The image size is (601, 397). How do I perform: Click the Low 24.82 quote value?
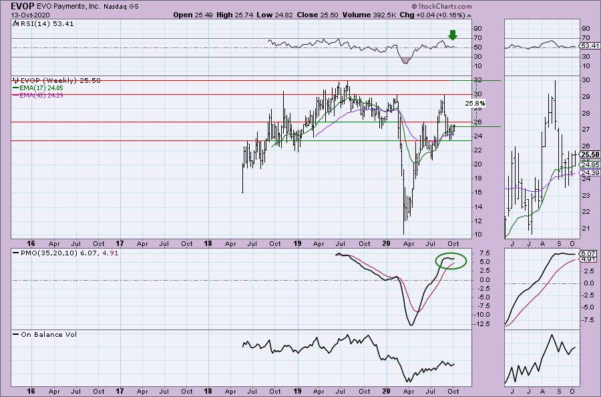tap(274, 15)
